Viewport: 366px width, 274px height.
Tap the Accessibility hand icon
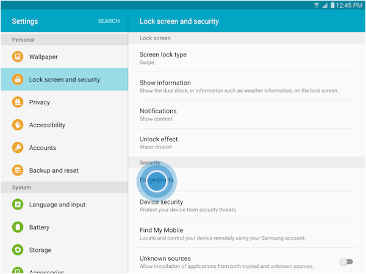[18, 125]
